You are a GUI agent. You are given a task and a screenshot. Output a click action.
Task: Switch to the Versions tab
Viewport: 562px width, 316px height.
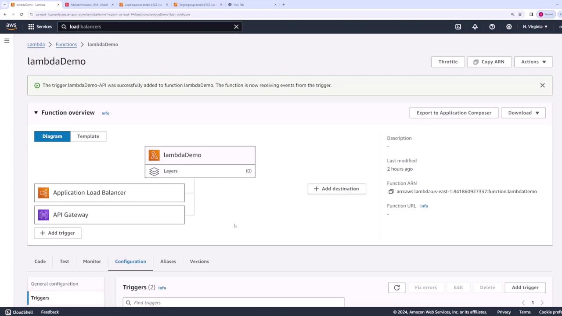point(199,262)
